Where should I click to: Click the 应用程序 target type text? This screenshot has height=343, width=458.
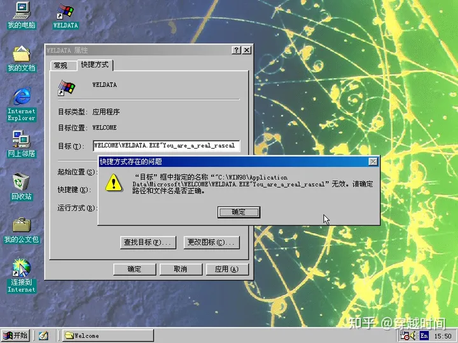click(106, 112)
